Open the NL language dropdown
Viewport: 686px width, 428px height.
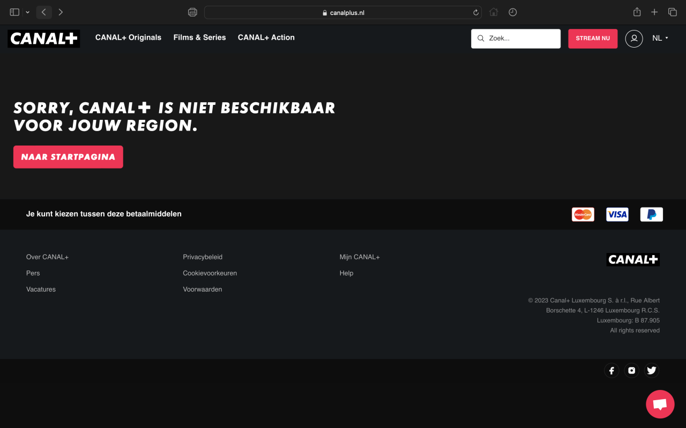tap(660, 38)
